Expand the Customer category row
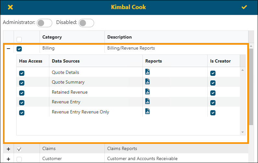The width and height of the screenshot is (258, 163). tap(8, 159)
